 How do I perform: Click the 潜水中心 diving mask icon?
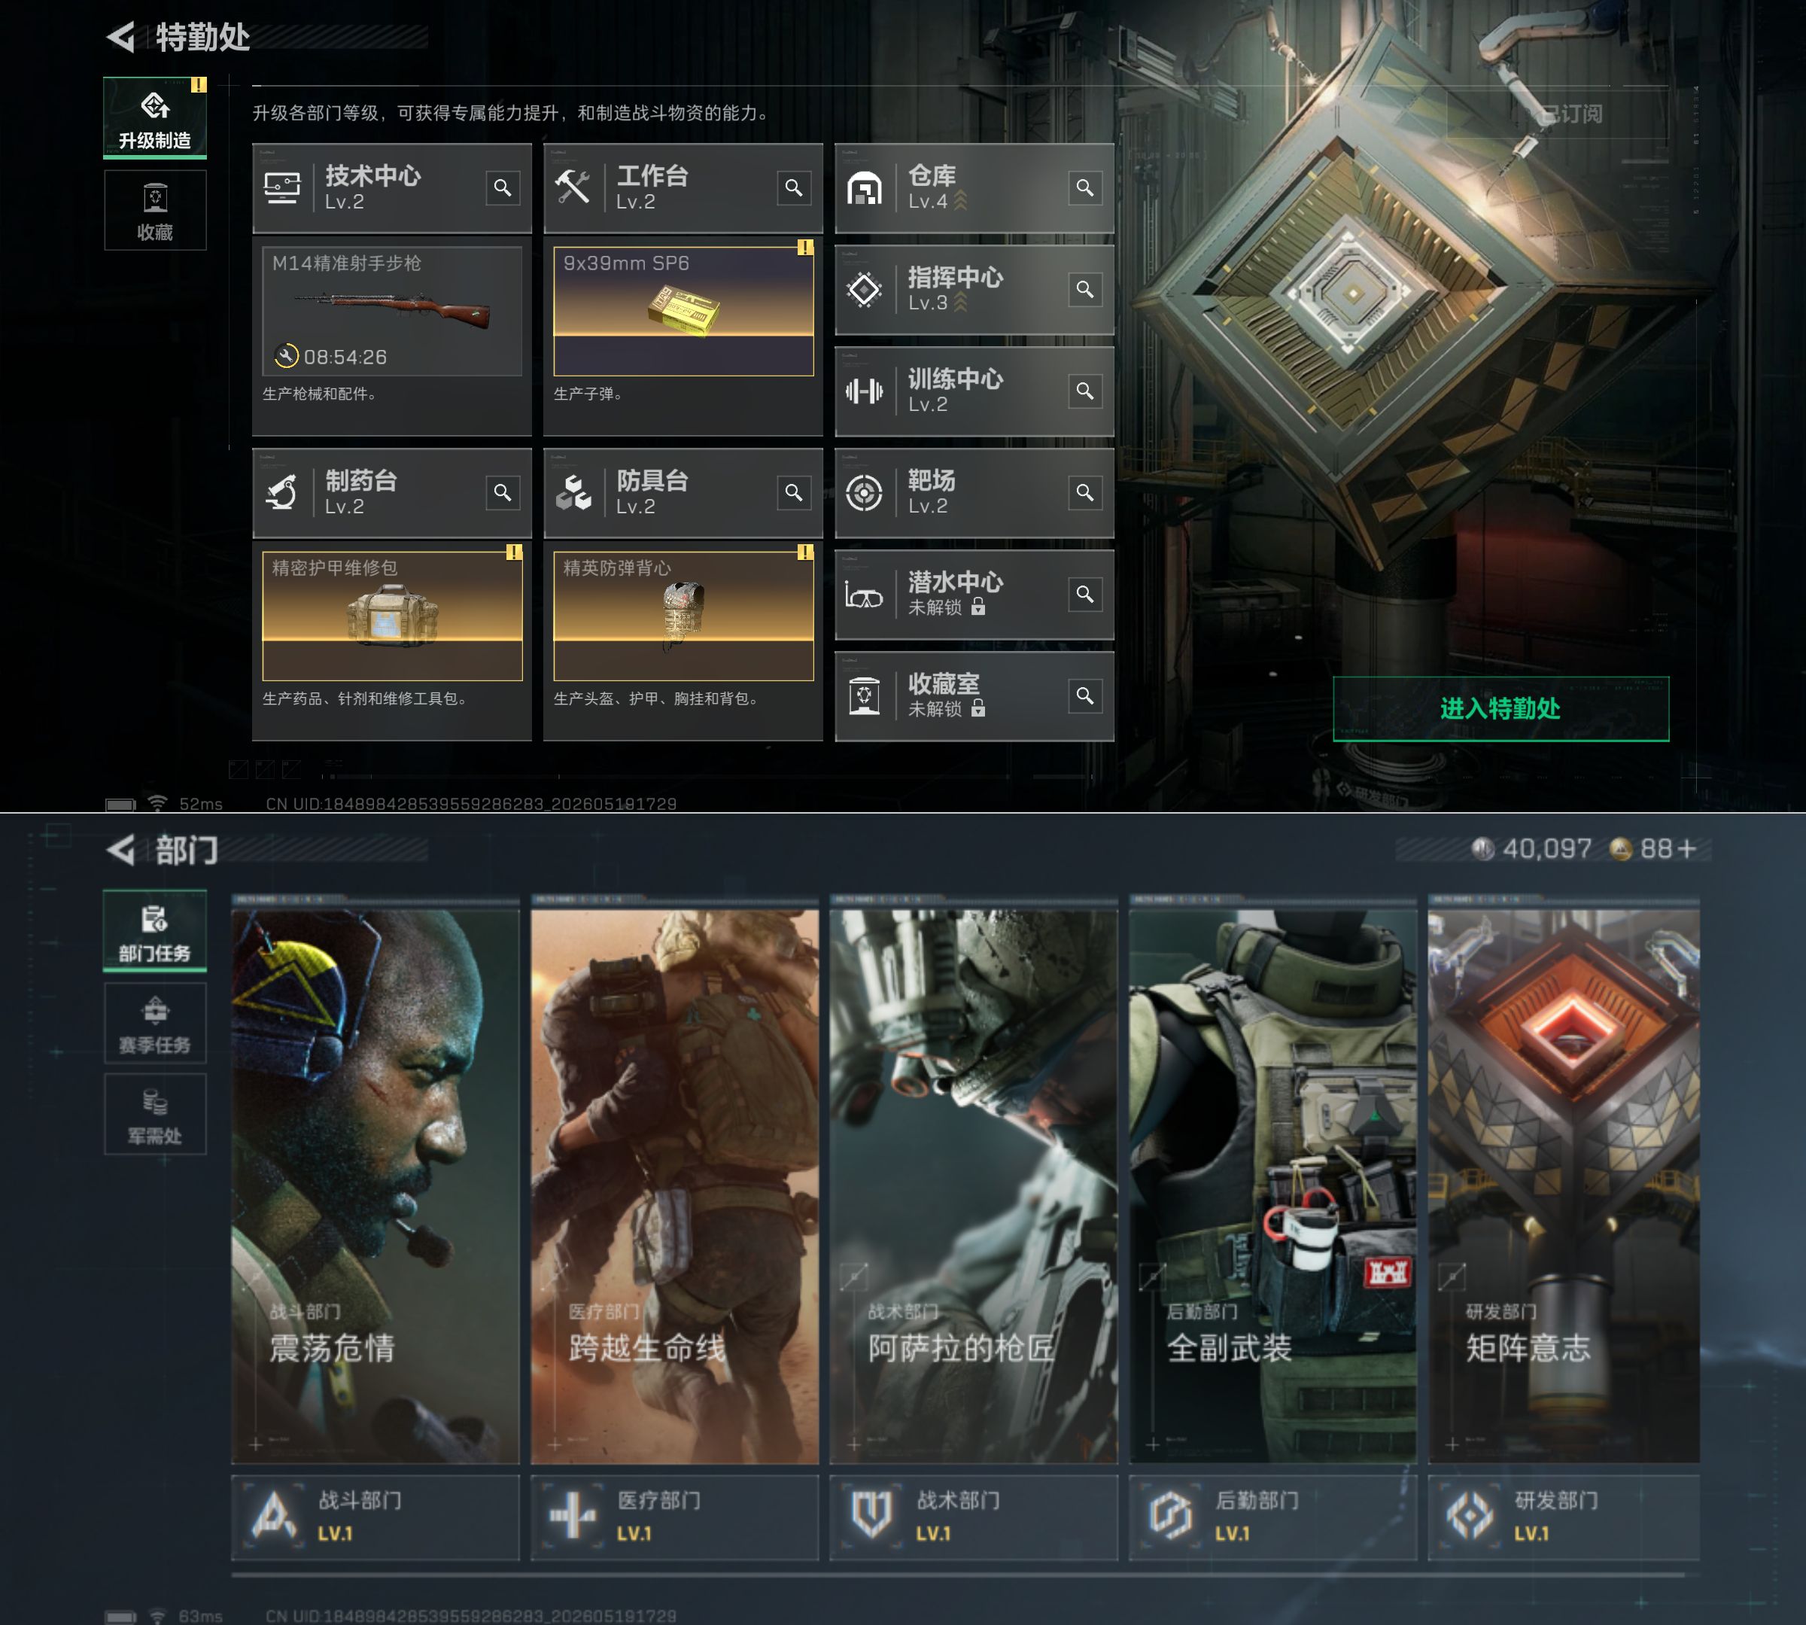[864, 595]
